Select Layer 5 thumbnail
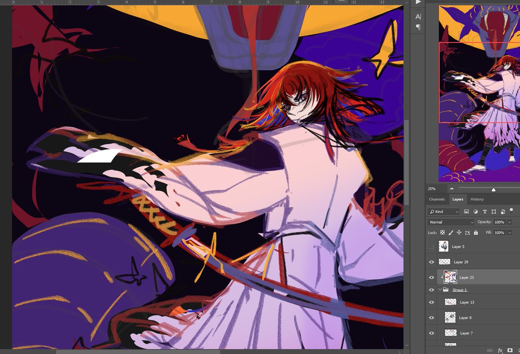 coord(443,246)
